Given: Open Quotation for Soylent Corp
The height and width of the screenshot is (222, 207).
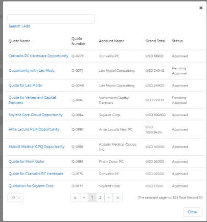Looking at the screenshot, I should point(31,186).
